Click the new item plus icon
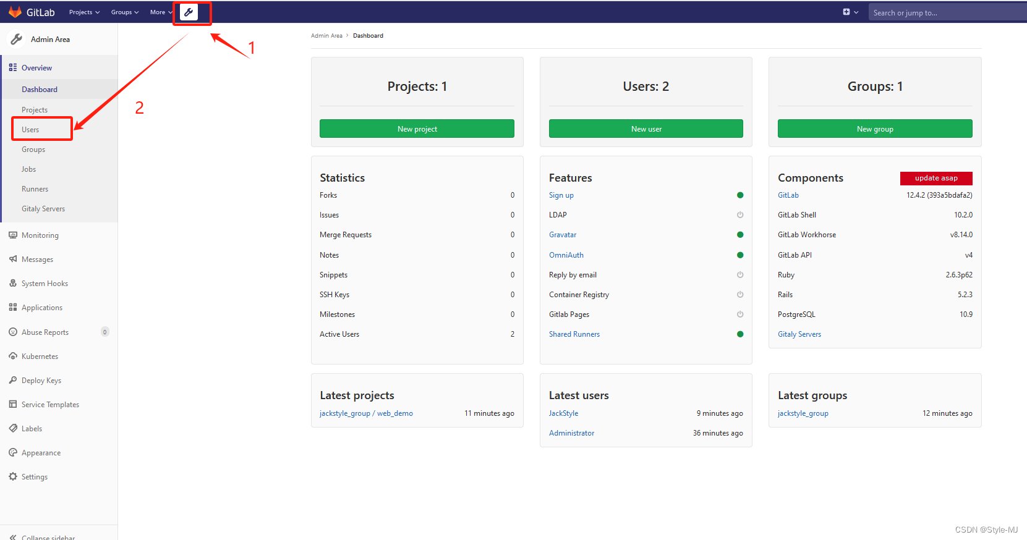 point(846,12)
